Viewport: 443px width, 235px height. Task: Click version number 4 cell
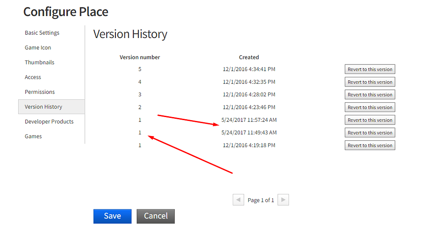(140, 82)
